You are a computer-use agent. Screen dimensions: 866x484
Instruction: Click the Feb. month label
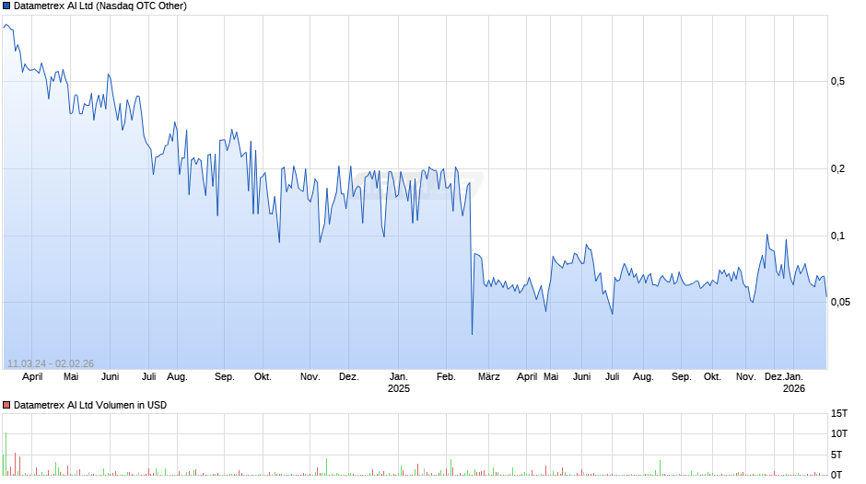click(446, 377)
